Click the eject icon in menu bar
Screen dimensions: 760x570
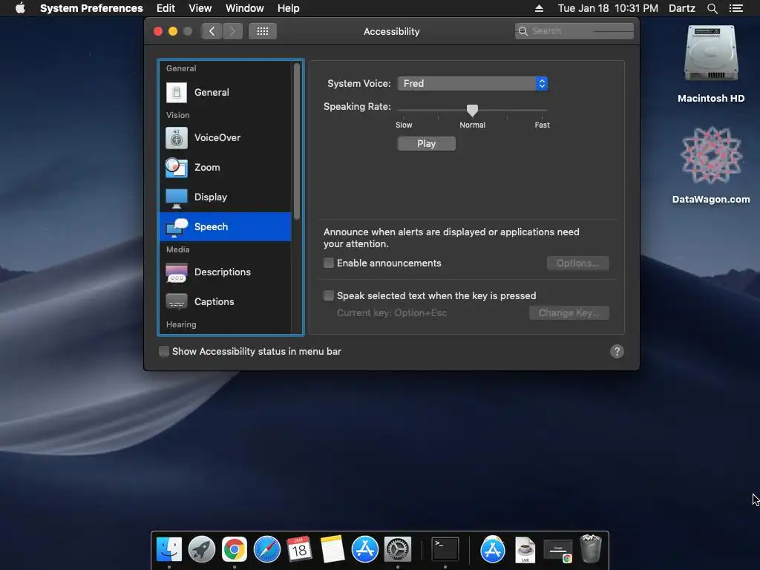coord(539,8)
